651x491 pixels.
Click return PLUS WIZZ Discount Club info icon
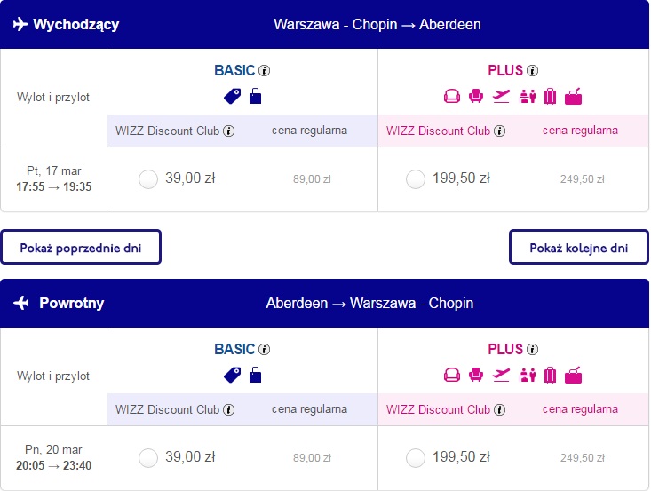499,410
